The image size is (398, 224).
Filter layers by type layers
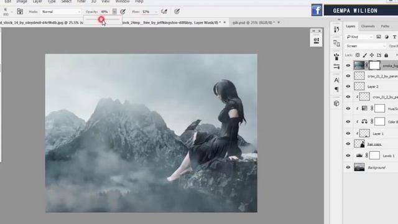tap(394, 37)
